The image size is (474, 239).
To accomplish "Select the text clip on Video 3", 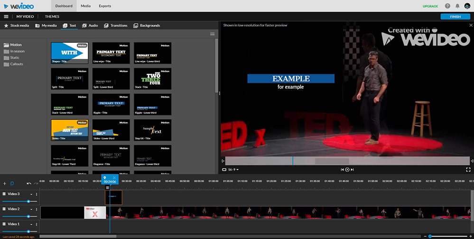I will click(114, 197).
